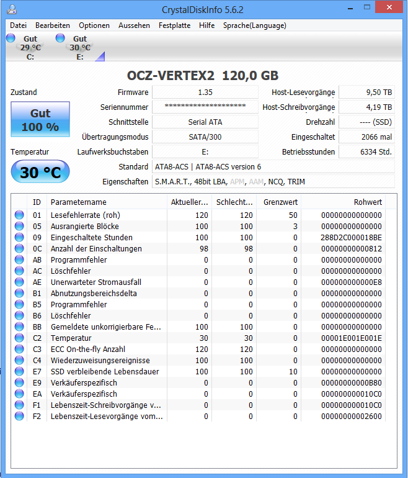Click status orb for Wiederzuweisungsereignisse
This screenshot has width=408, height=478.
(19, 360)
